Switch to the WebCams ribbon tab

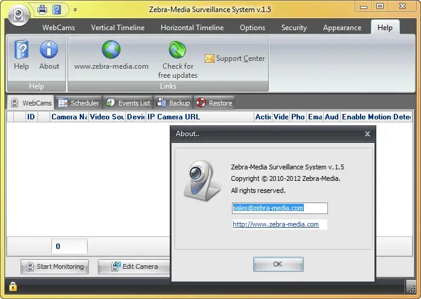tap(59, 28)
